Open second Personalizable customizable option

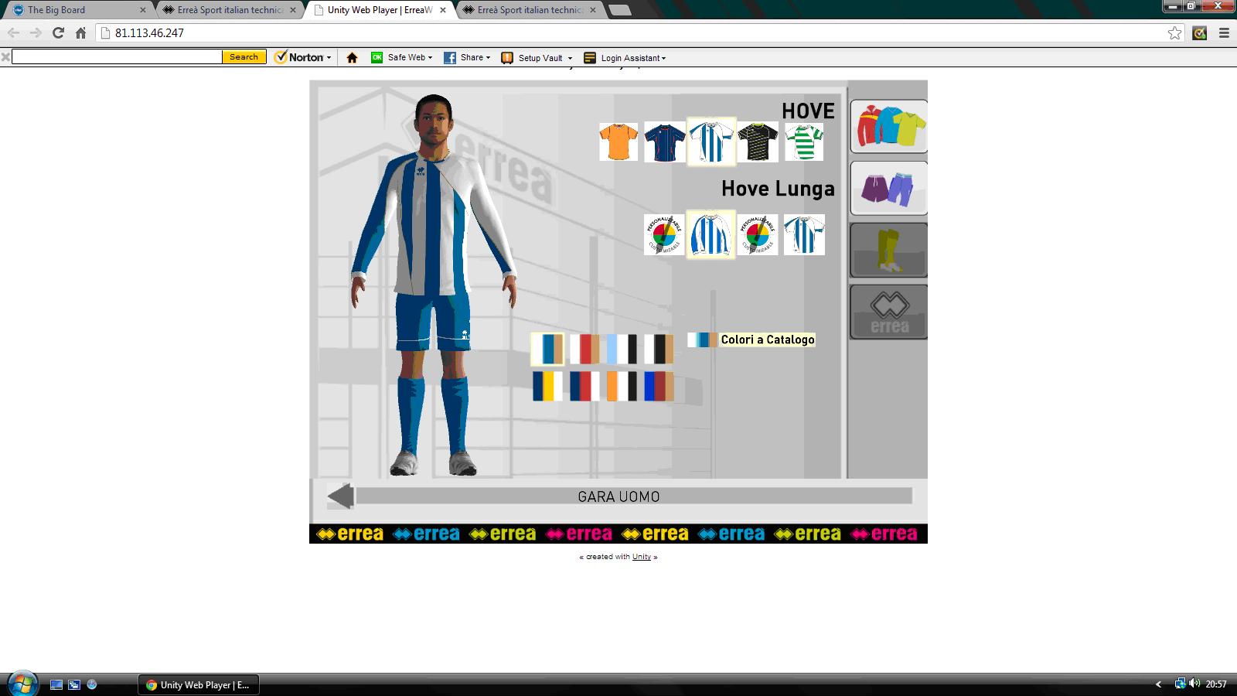pos(758,234)
